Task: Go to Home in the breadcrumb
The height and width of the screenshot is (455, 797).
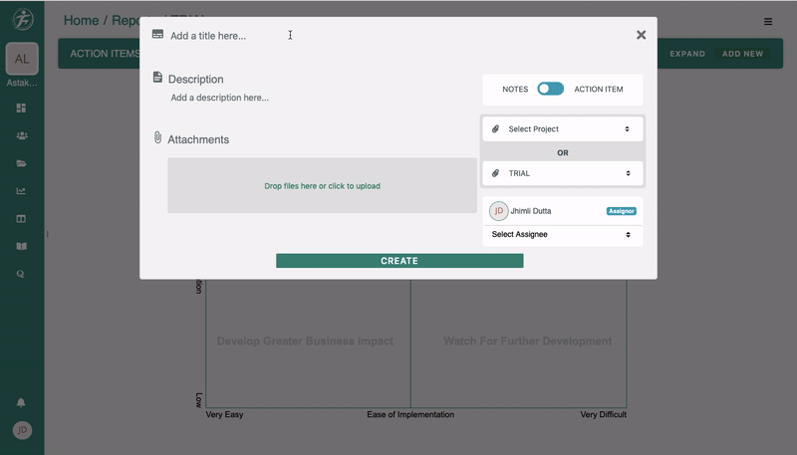Action: tap(81, 20)
